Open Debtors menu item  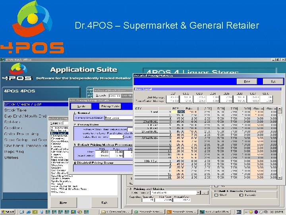(12, 122)
